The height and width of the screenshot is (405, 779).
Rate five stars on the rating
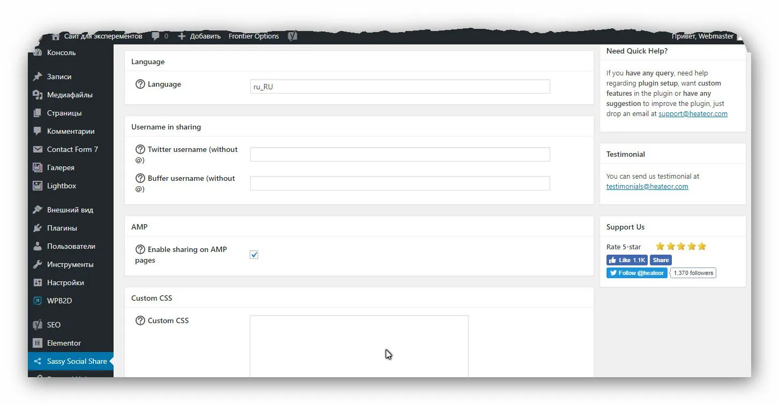[701, 246]
